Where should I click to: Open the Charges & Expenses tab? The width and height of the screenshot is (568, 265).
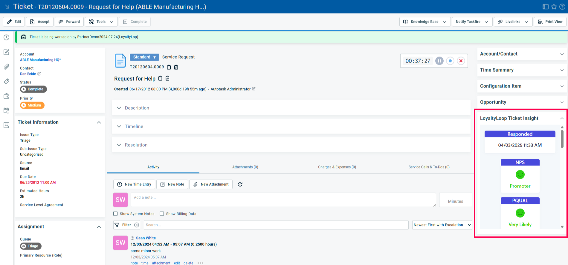pyautogui.click(x=337, y=167)
